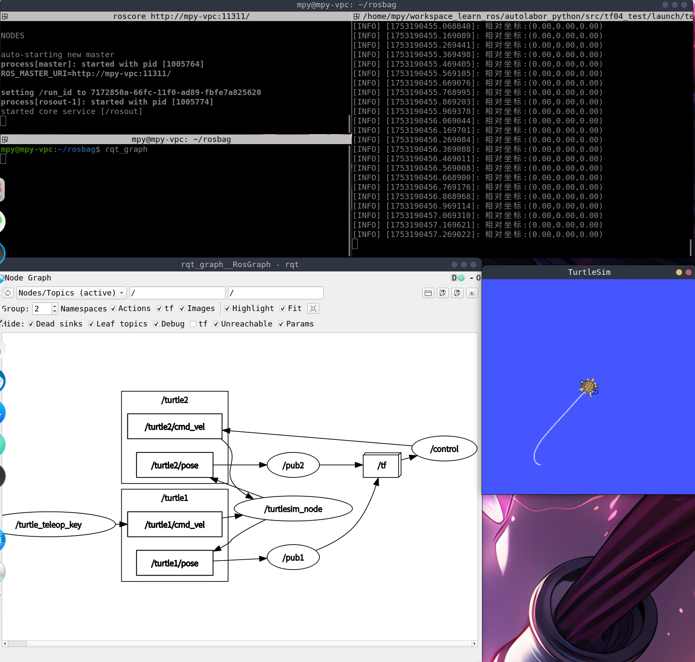Click the fit-in-view icon beside Fit
Image resolution: width=695 pixels, height=662 pixels.
tap(313, 308)
